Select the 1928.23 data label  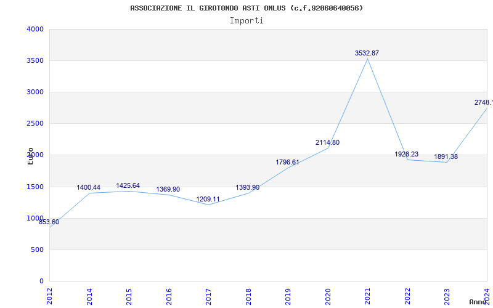407,155
